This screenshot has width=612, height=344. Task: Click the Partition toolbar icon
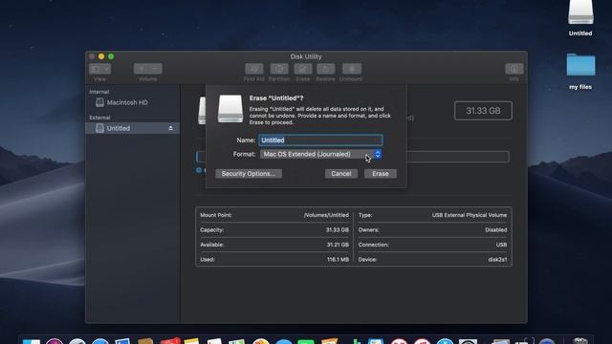point(279,69)
